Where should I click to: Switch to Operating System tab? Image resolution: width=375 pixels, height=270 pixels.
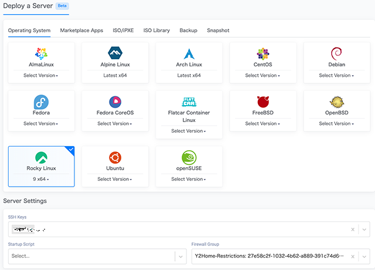(x=29, y=31)
